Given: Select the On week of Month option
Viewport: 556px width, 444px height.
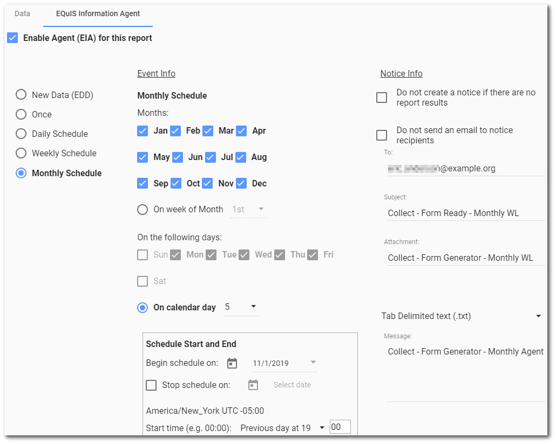Looking at the screenshot, I should [143, 209].
